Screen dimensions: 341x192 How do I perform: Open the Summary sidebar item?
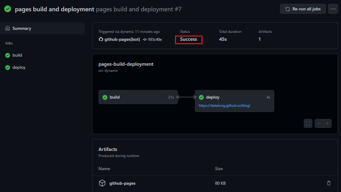[43, 28]
